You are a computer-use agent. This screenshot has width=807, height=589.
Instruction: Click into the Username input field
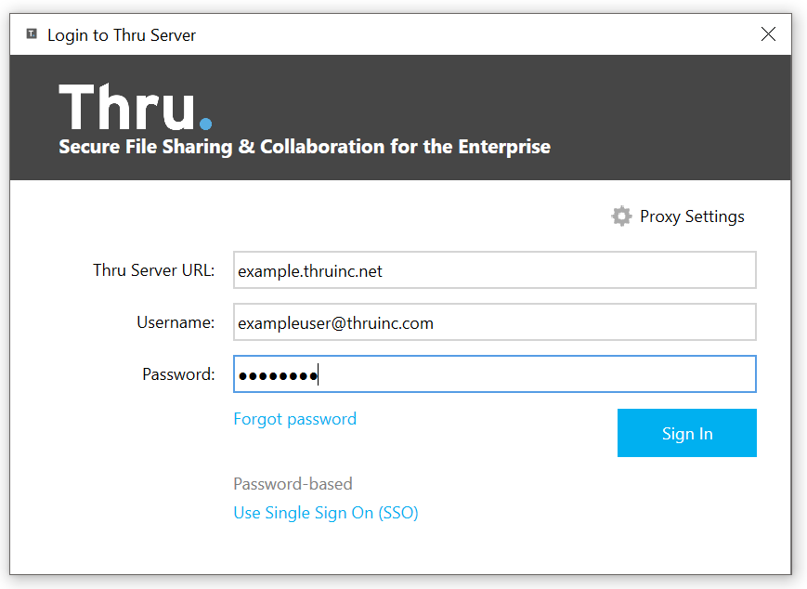coord(495,322)
